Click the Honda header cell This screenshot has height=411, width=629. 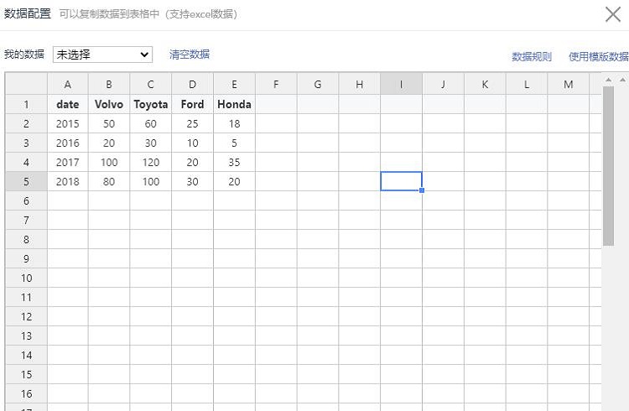[234, 105]
